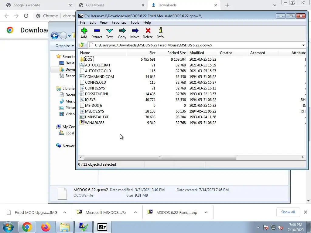The image size is (311, 233).
Task: Click the Extract toolbar icon
Action: click(x=97, y=31)
